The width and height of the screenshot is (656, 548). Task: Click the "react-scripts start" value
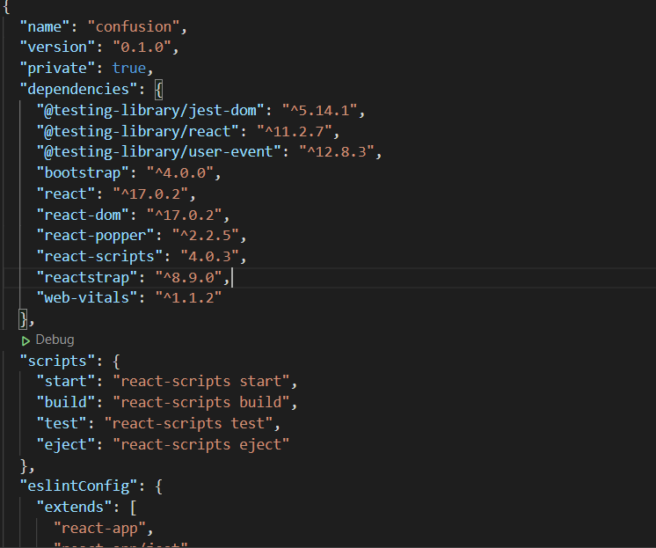(x=201, y=381)
